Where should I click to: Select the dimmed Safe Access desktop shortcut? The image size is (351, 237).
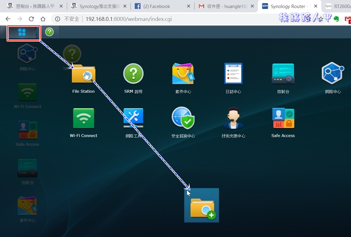(27, 134)
